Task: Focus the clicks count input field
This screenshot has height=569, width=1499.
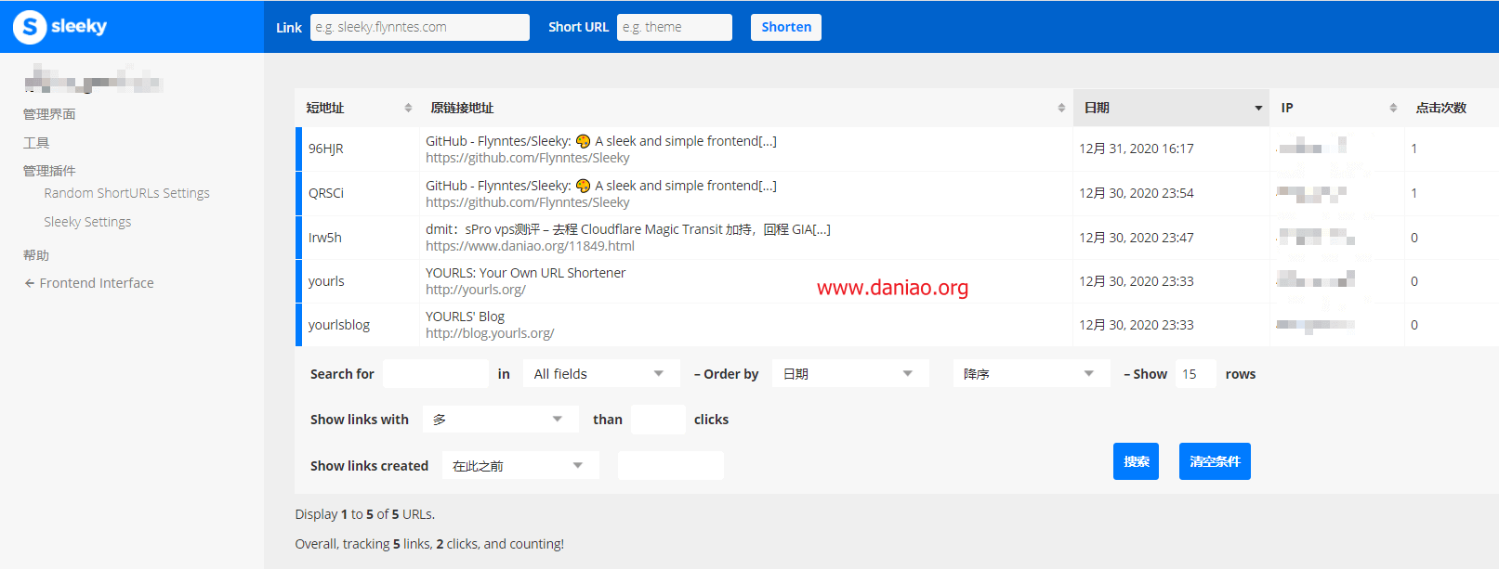Action: pyautogui.click(x=658, y=420)
